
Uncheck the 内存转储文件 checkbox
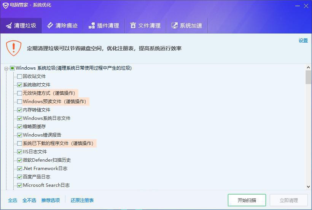pyautogui.click(x=19, y=110)
